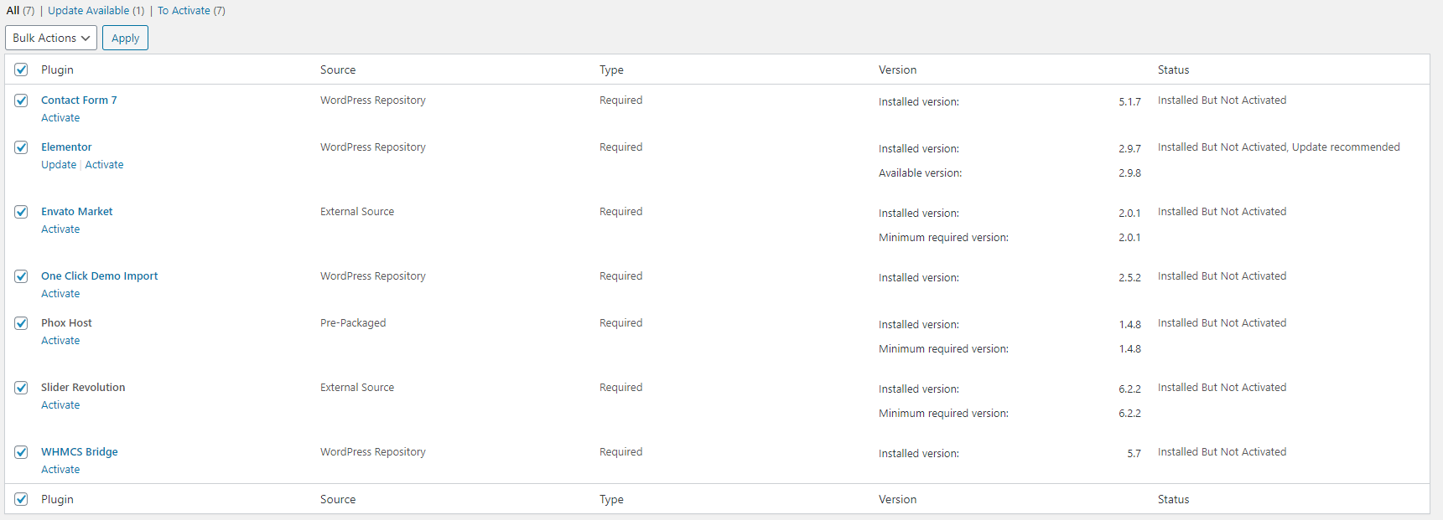
Task: Uncheck the Slider Revolution checkbox
Action: pos(21,387)
